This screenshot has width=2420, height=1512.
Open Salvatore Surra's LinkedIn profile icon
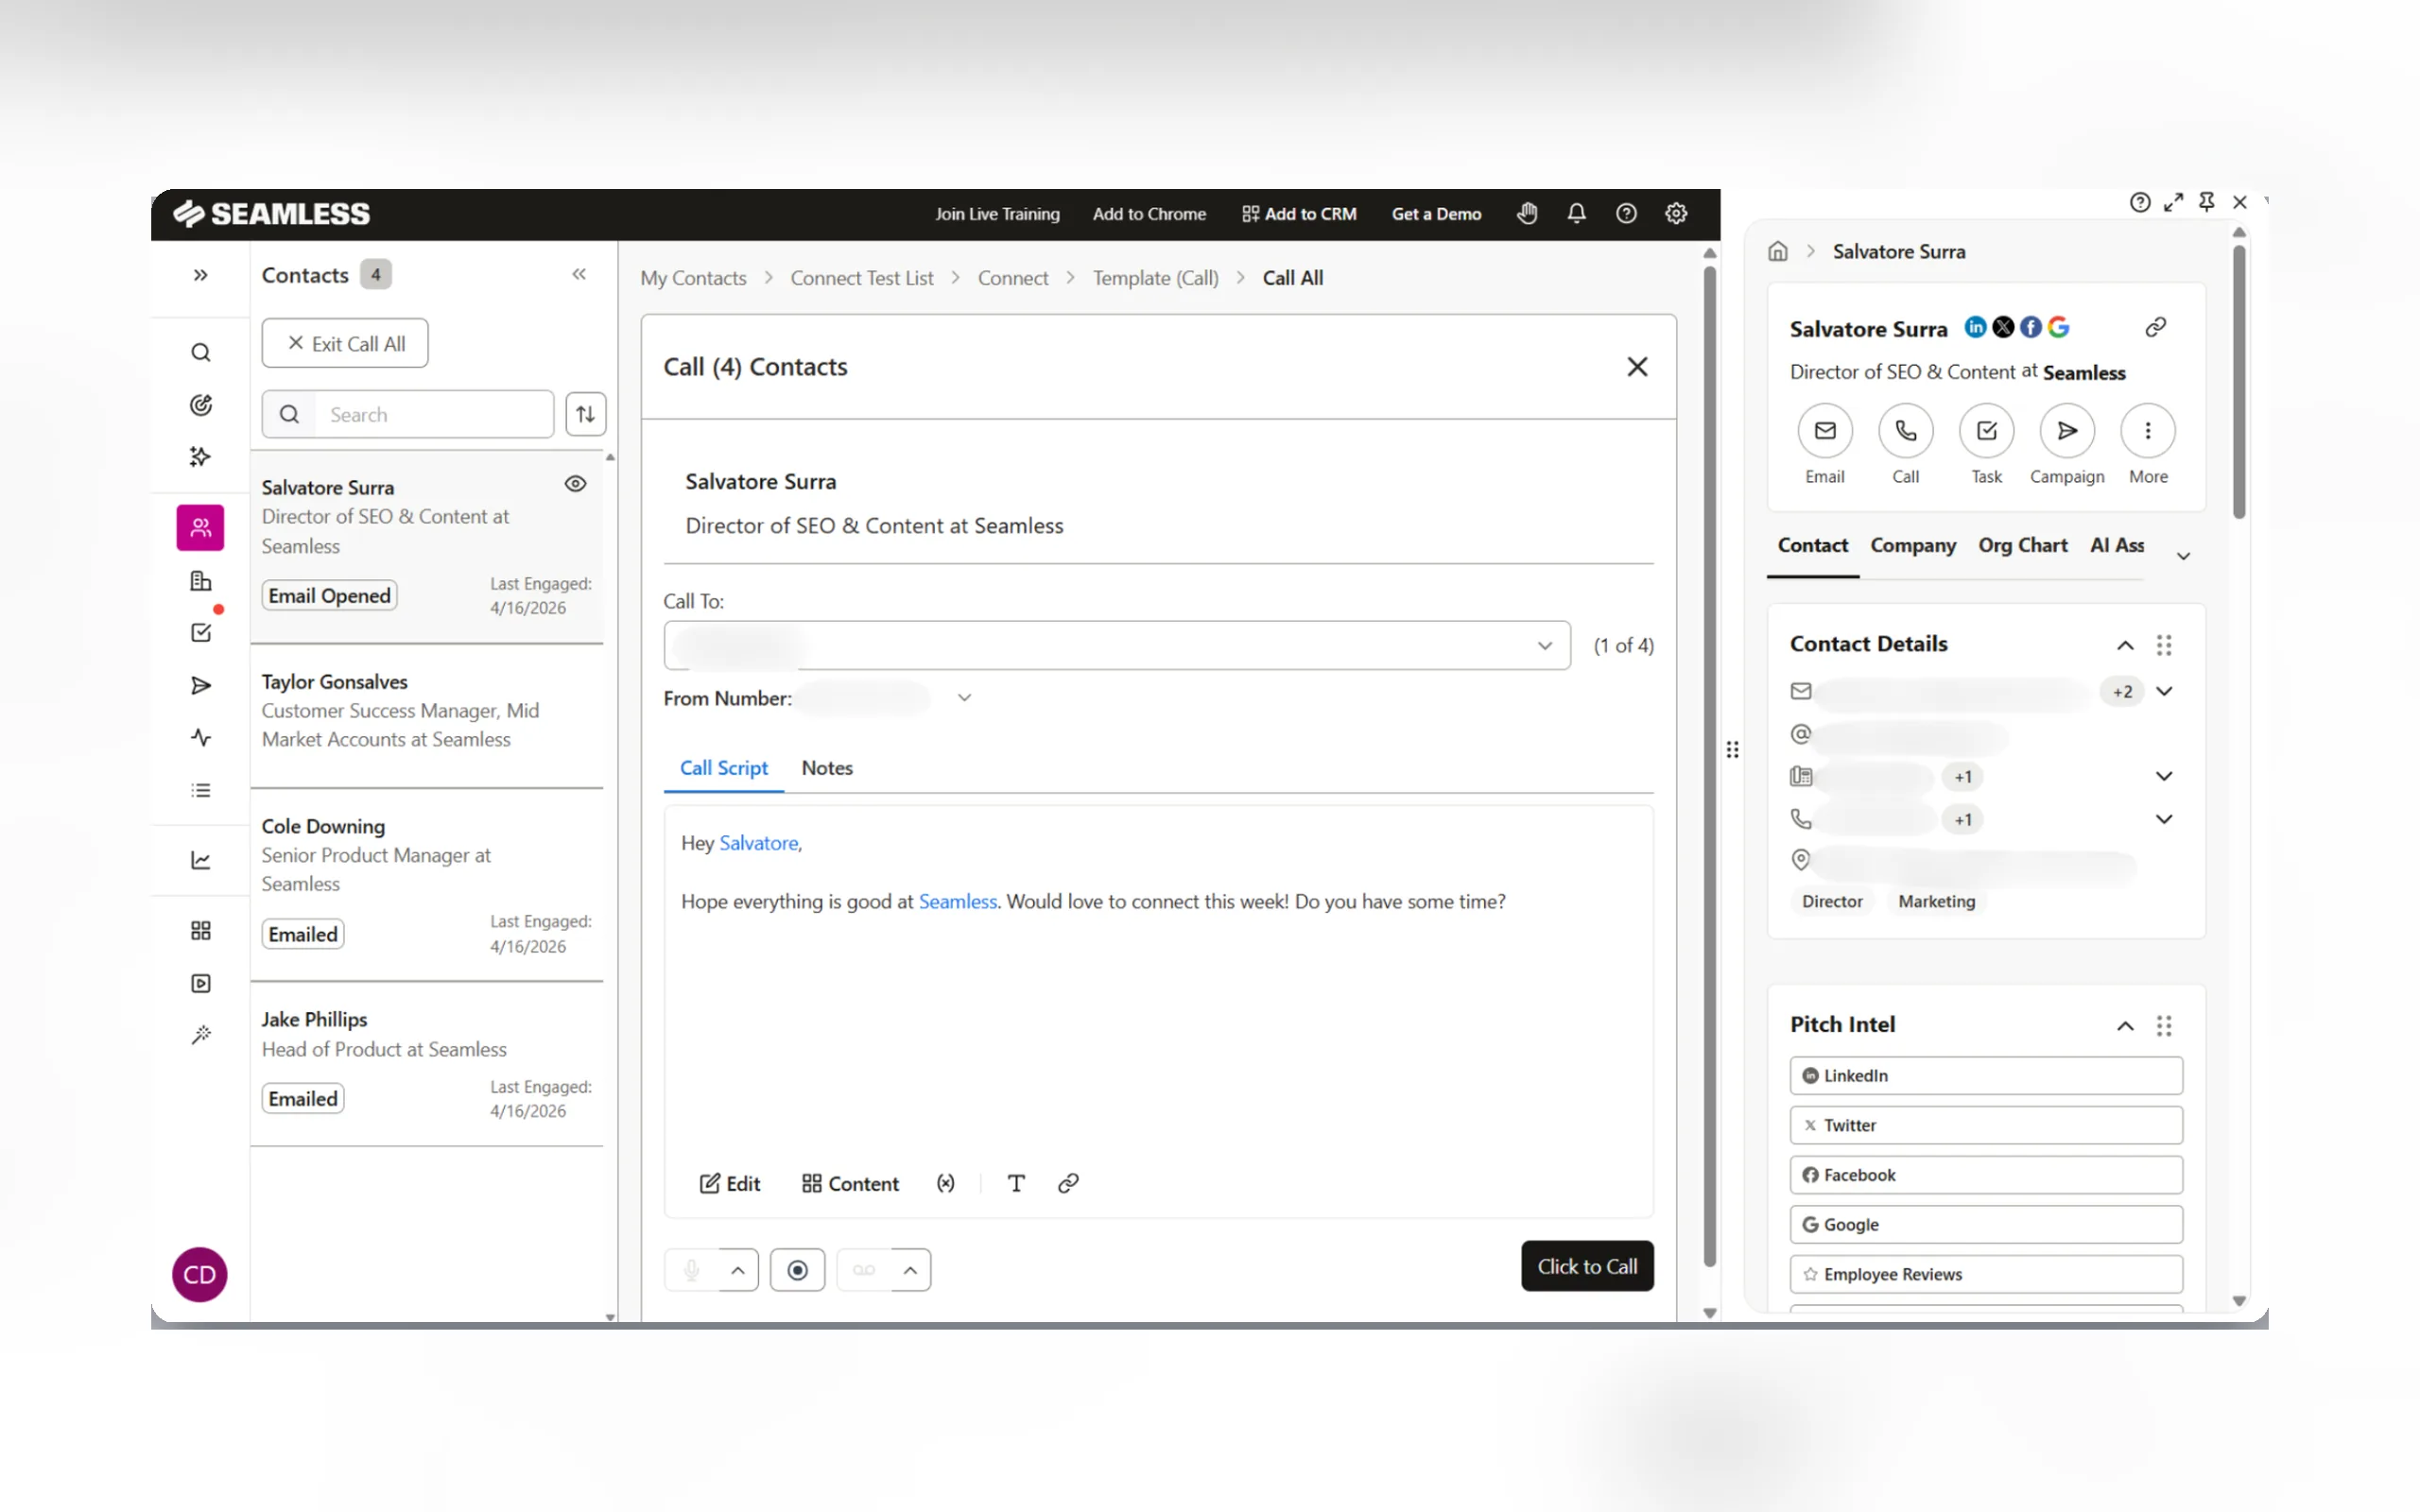pyautogui.click(x=1976, y=327)
